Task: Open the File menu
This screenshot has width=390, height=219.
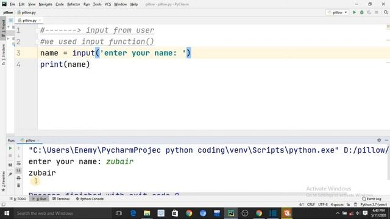Action: (x=12, y=4)
